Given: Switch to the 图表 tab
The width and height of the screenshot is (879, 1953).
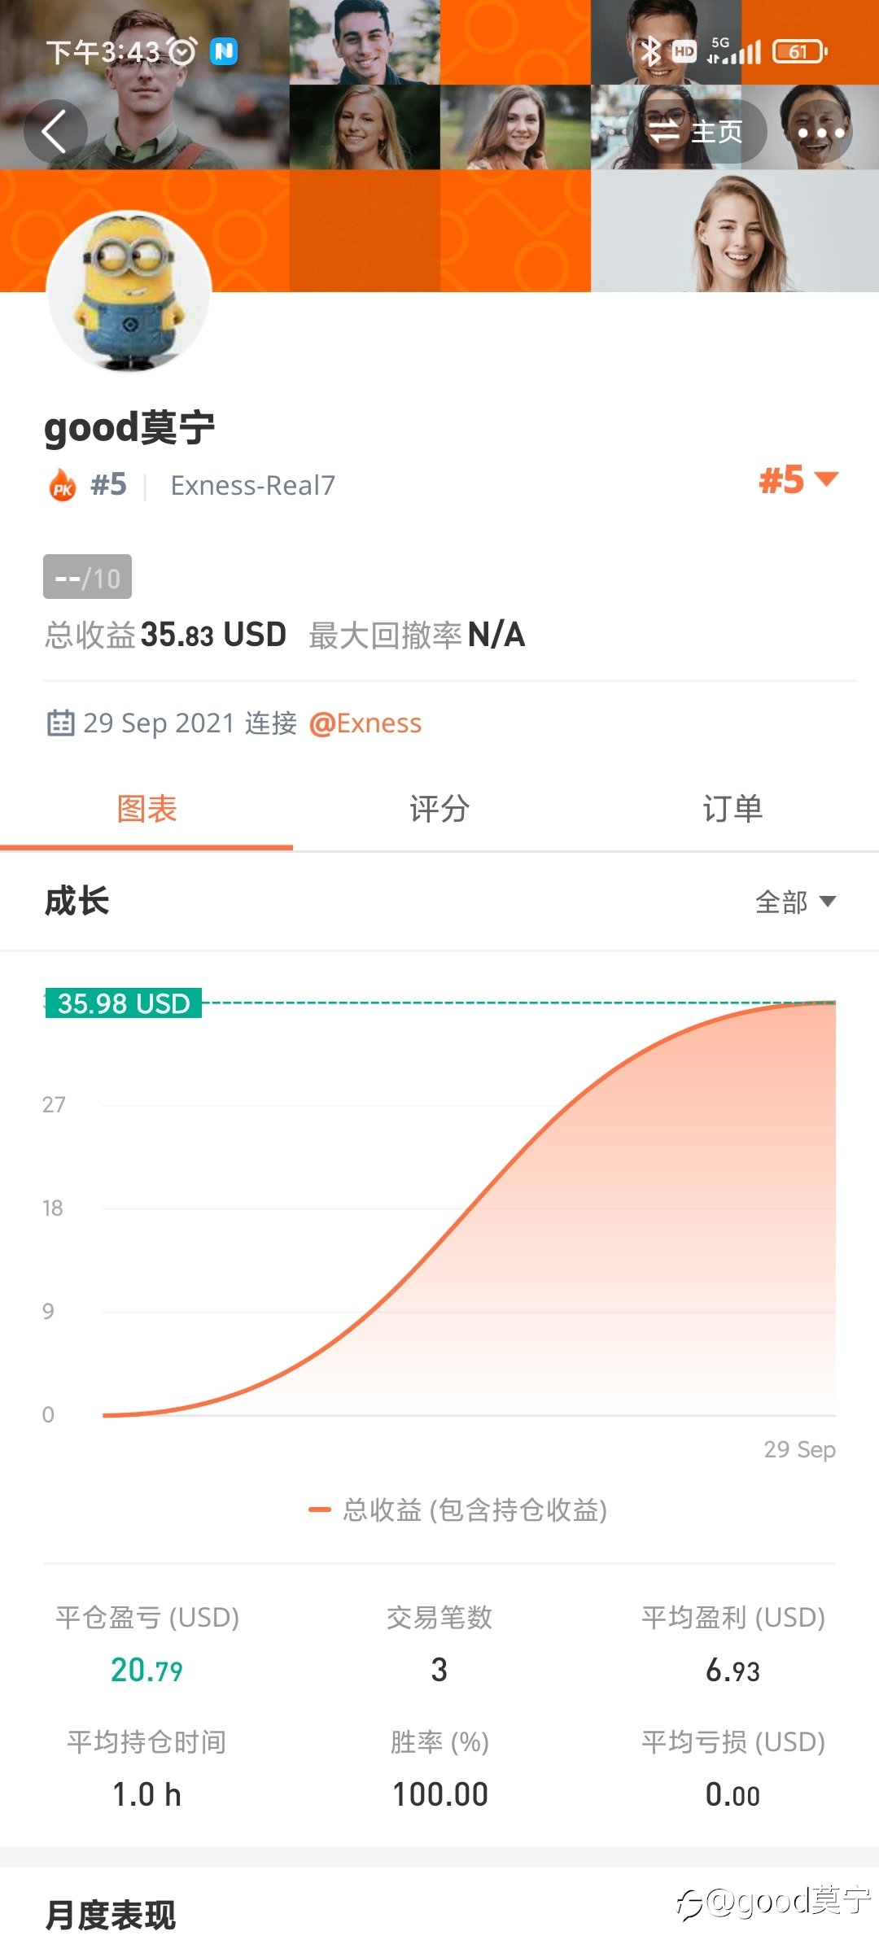Looking at the screenshot, I should click(146, 809).
